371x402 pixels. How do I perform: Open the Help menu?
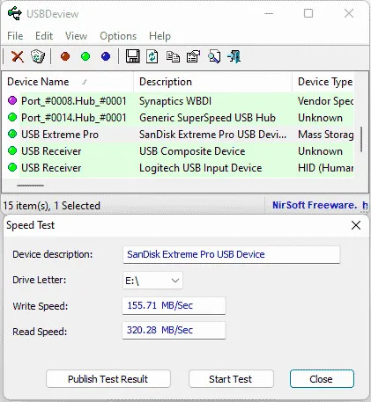(x=160, y=36)
